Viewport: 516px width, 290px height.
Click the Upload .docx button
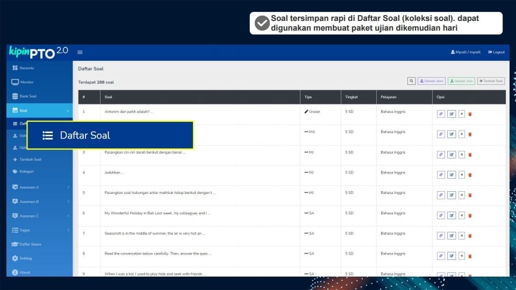432,81
